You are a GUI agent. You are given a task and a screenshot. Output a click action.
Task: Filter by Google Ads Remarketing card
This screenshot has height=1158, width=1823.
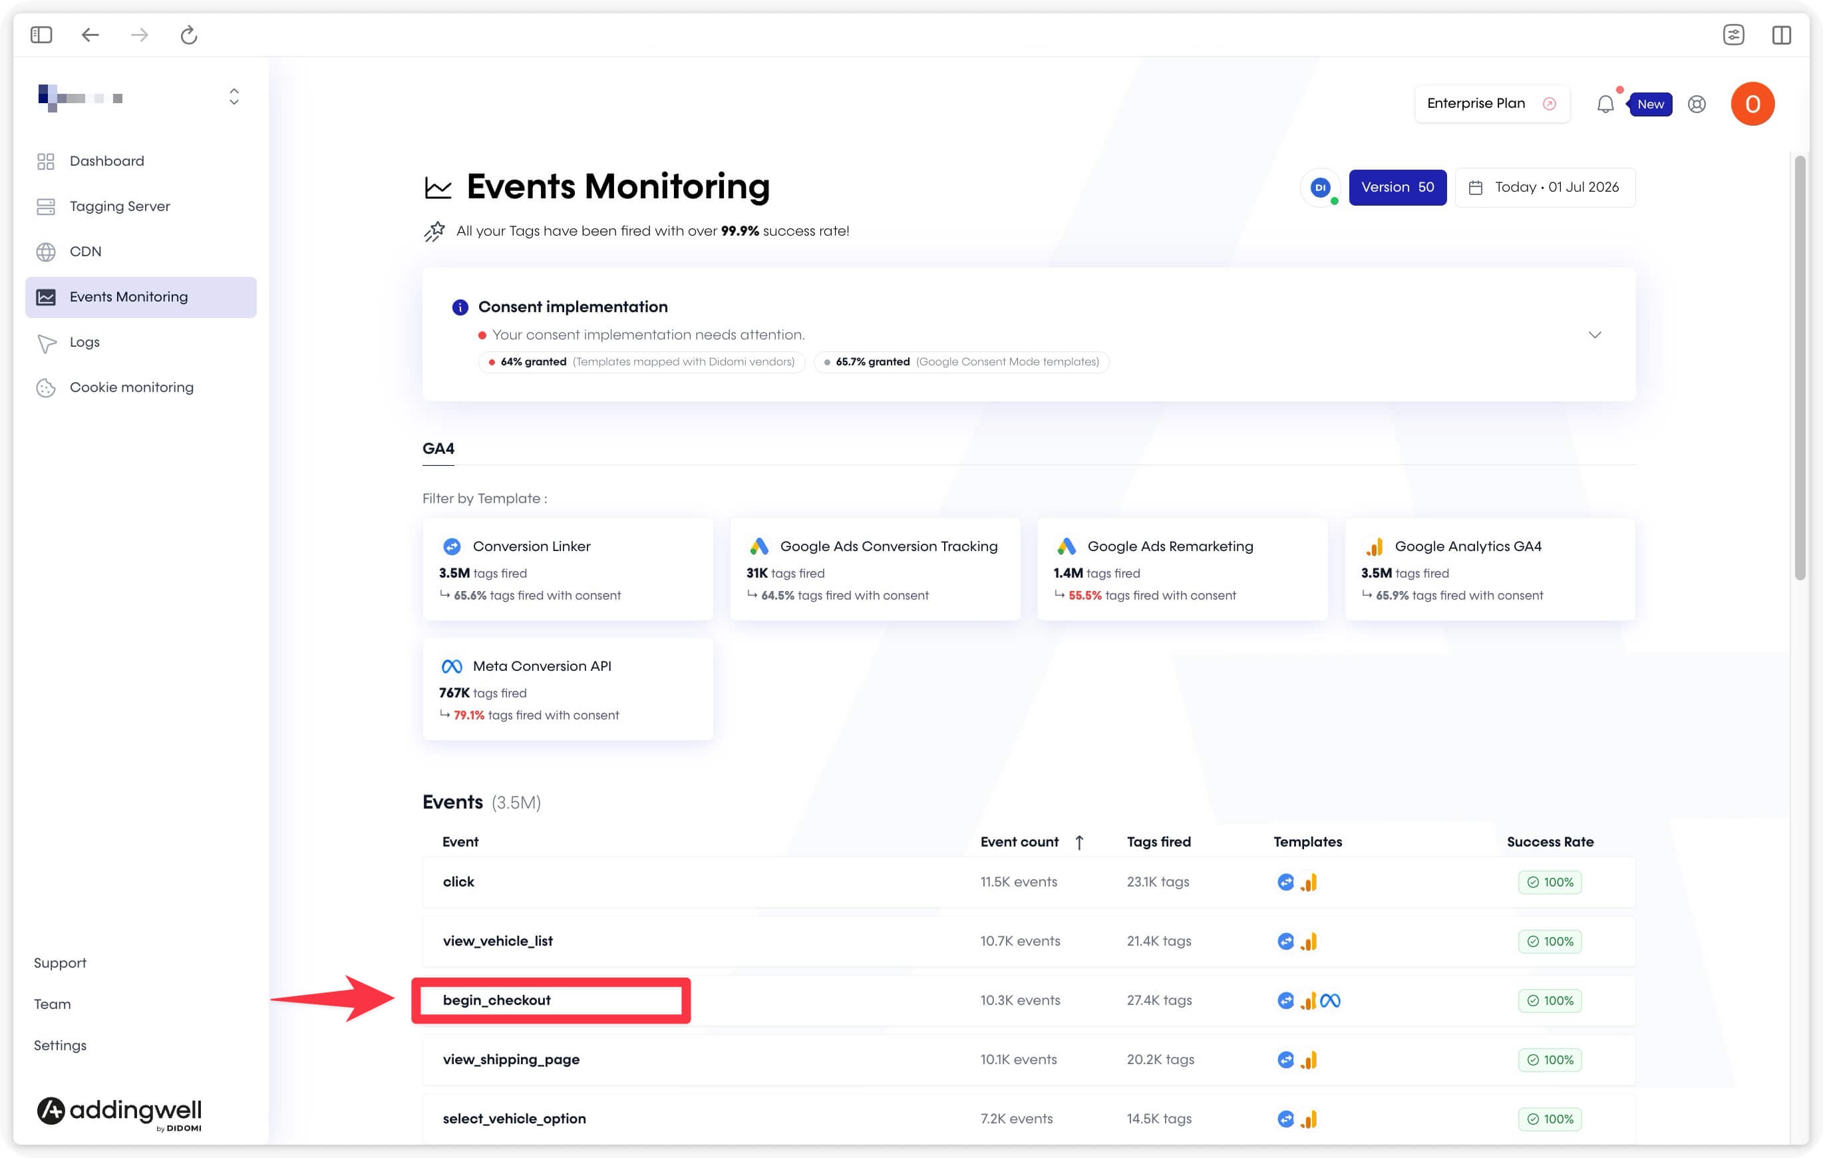click(1182, 570)
